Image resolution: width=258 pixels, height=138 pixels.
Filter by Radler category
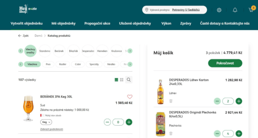(x=63, y=64)
